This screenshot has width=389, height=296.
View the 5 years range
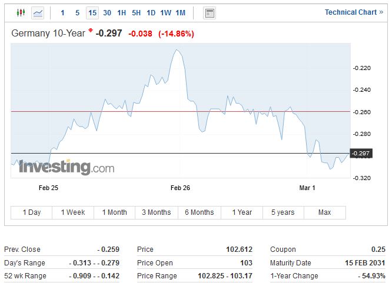click(282, 212)
